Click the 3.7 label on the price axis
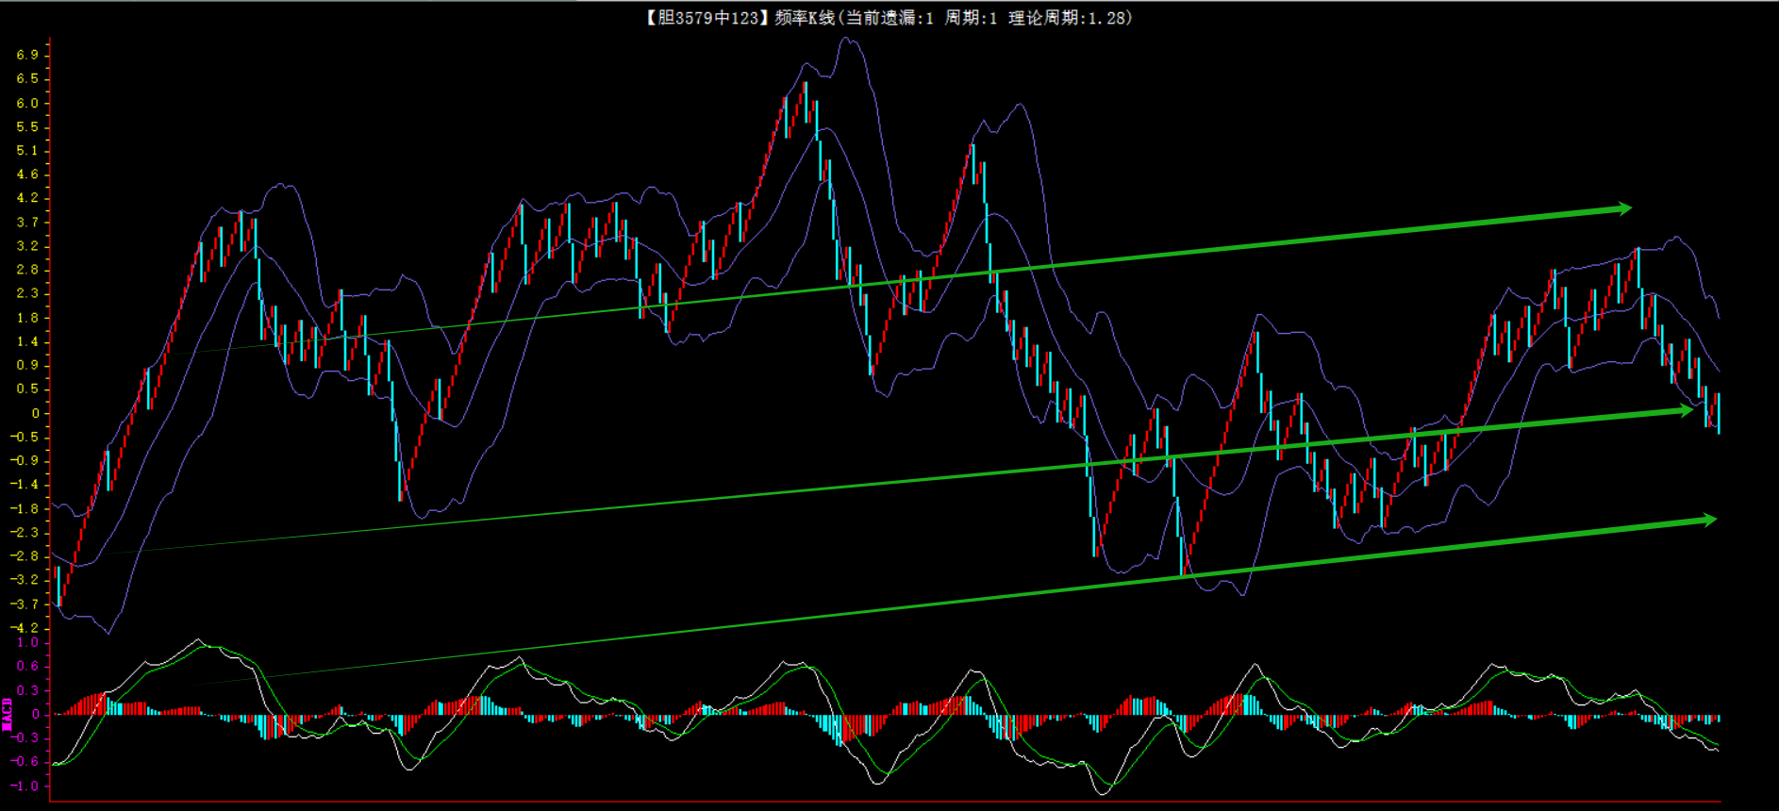The width and height of the screenshot is (1779, 811). (x=27, y=222)
